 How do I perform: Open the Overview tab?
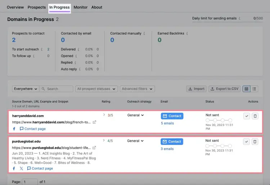tap(15, 7)
